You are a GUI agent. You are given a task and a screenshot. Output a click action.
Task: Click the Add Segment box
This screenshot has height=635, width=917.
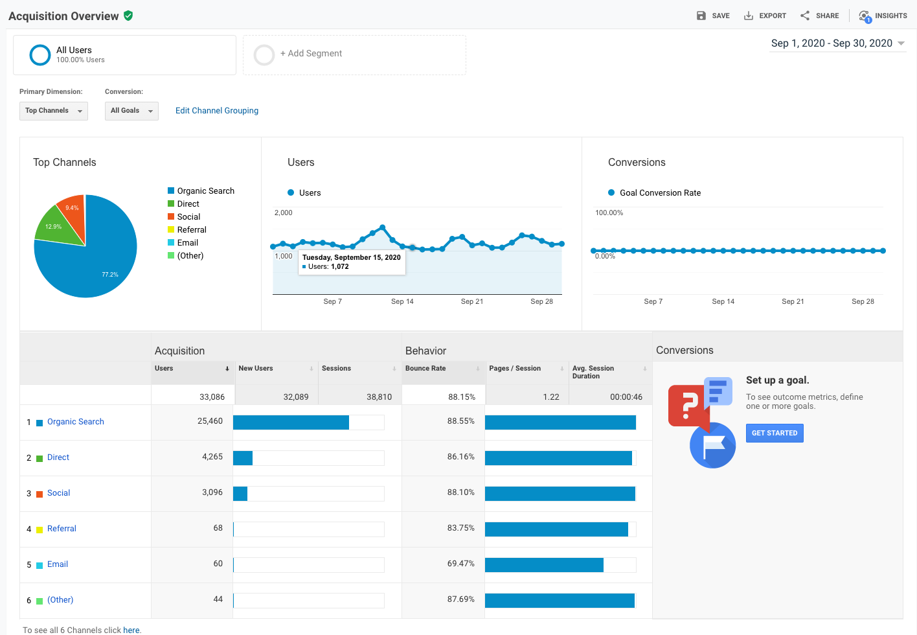coord(354,55)
